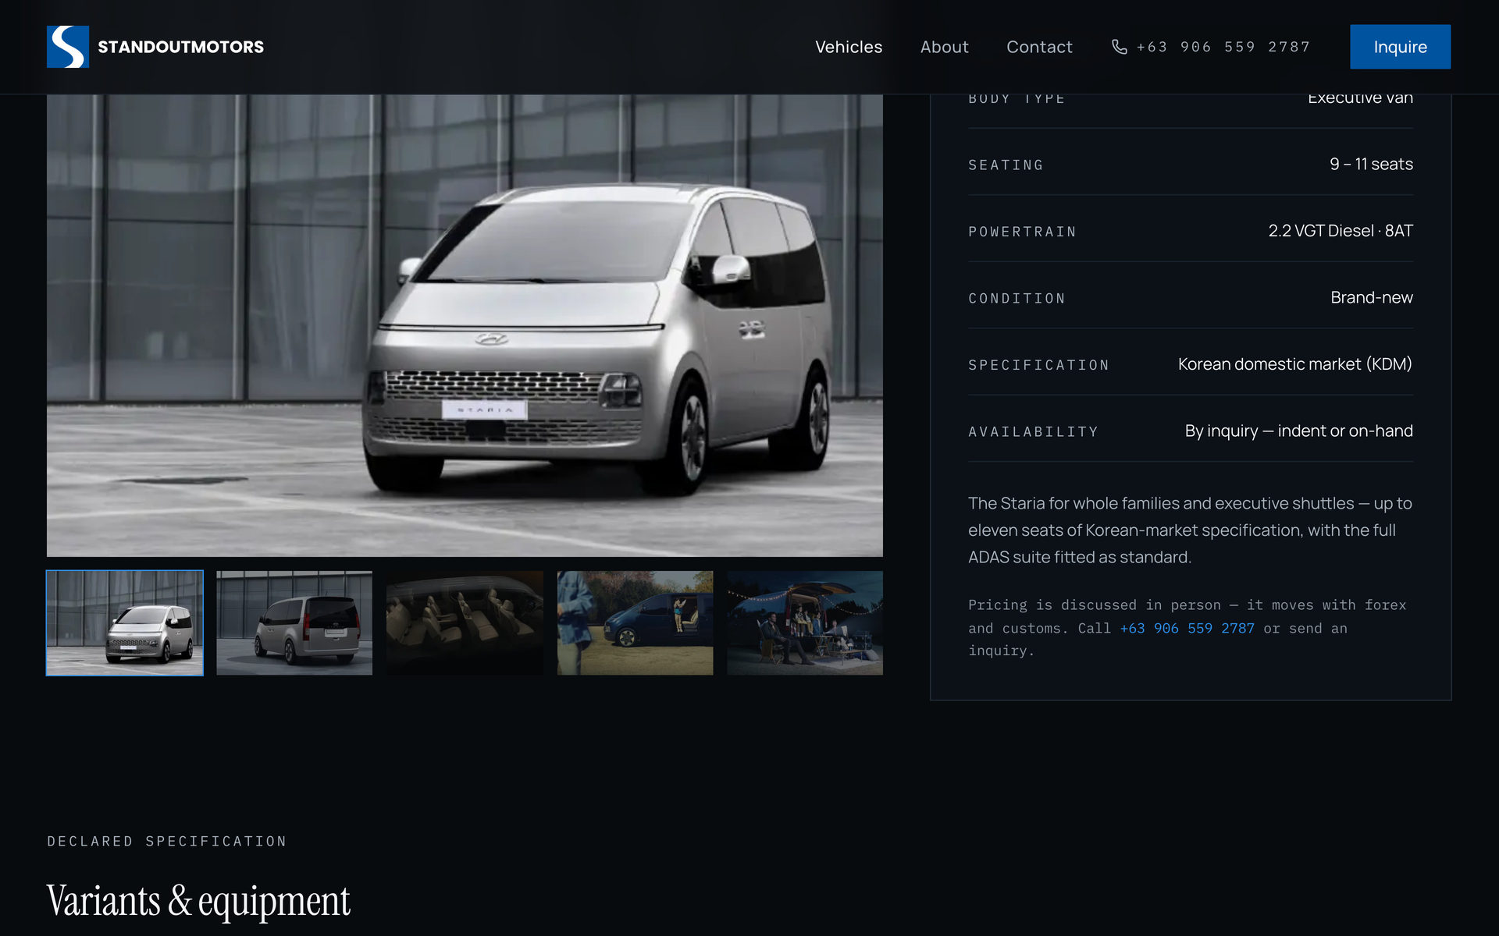Select the front-view silver Staria thumbnail
Image resolution: width=1499 pixels, height=936 pixels.
tap(125, 622)
